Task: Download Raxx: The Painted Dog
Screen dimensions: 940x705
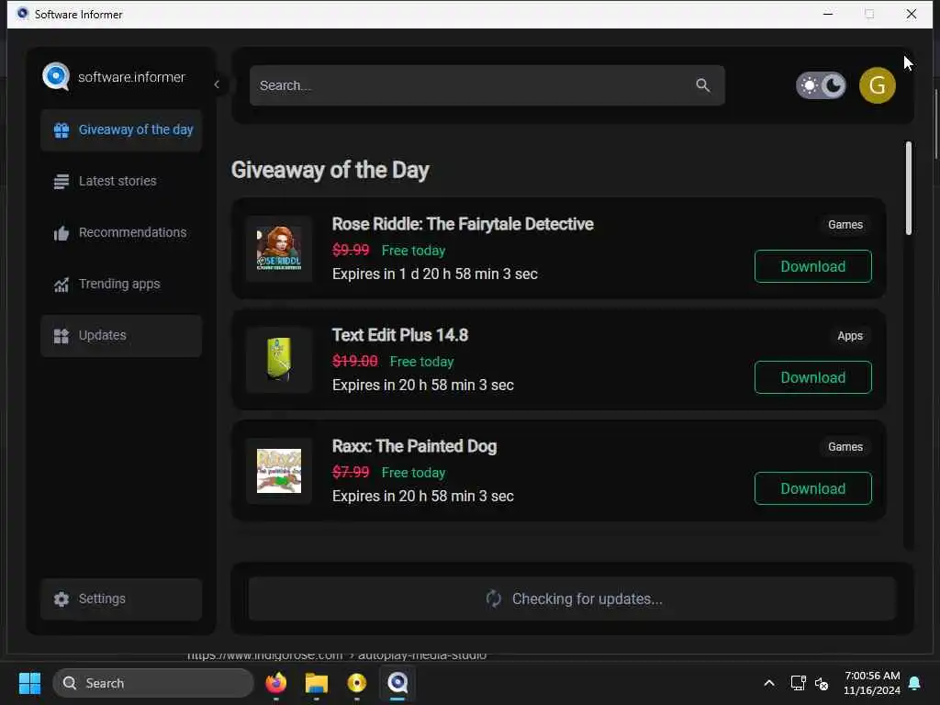Action: 813,488
